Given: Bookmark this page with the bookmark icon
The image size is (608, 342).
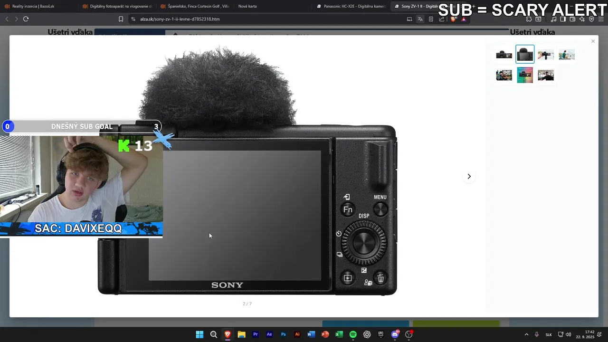Looking at the screenshot, I should tap(121, 19).
